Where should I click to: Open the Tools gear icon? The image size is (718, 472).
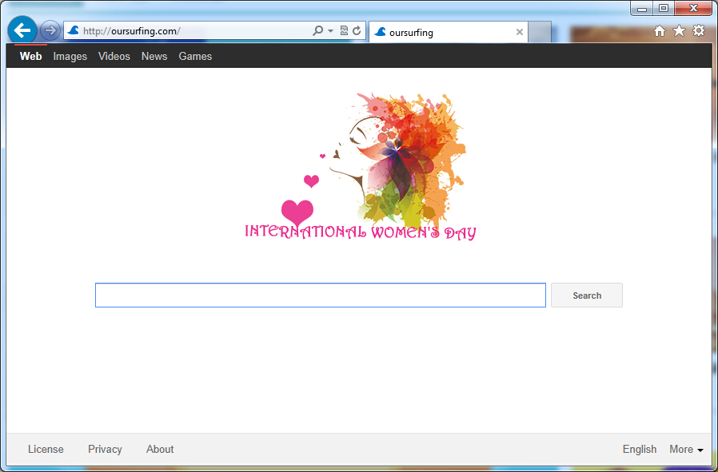[x=699, y=30]
